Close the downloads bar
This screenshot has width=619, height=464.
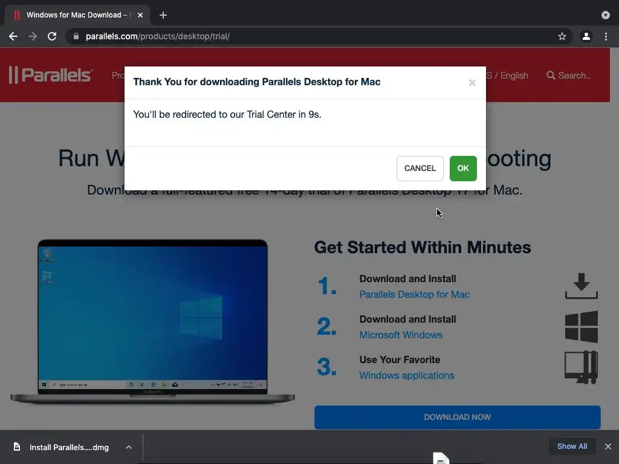608,446
